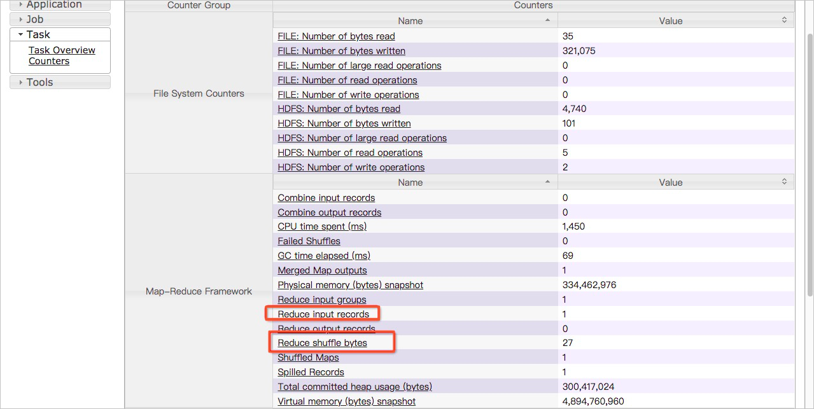814x409 pixels.
Task: Select value 4,894,760,960 for virtual memory
Action: [593, 401]
